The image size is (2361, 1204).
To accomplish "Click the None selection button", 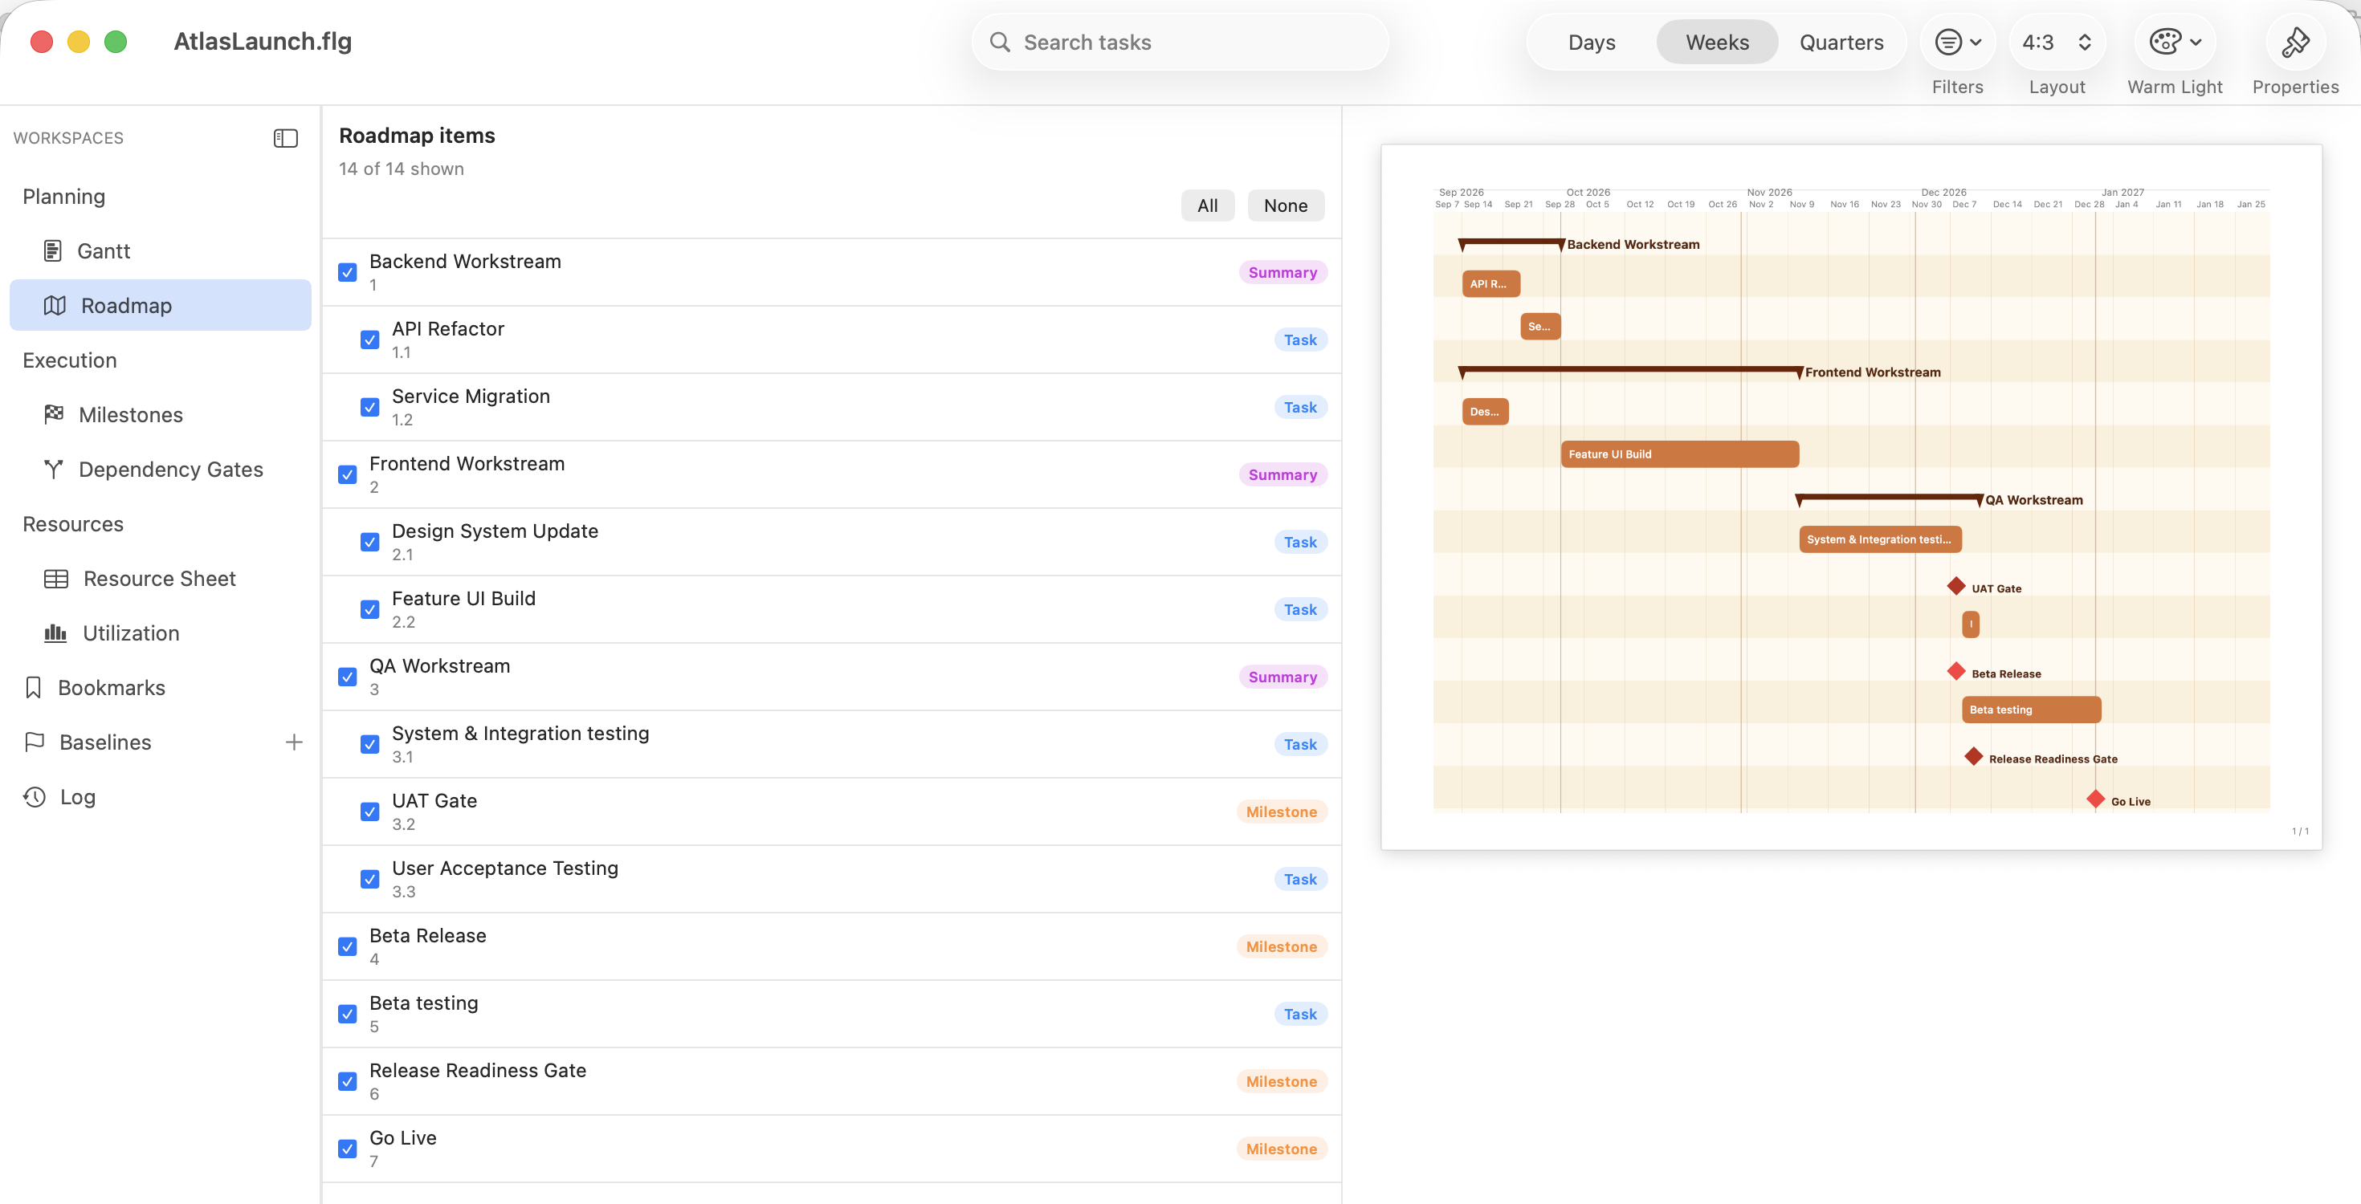I will pos(1285,205).
